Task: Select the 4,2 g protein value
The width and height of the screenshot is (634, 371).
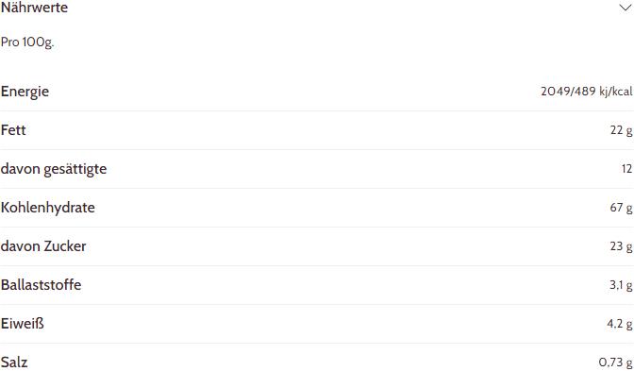Action: (620, 324)
